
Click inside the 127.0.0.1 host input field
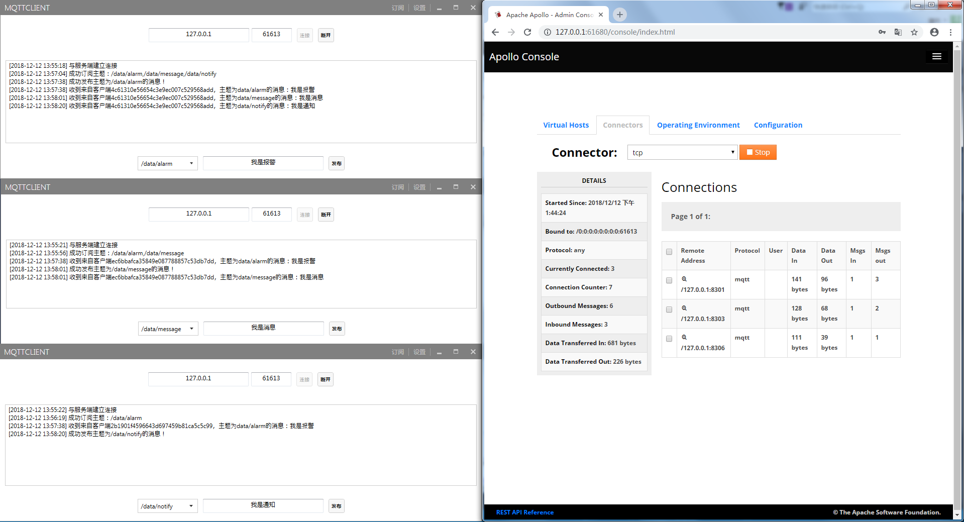pyautogui.click(x=198, y=35)
